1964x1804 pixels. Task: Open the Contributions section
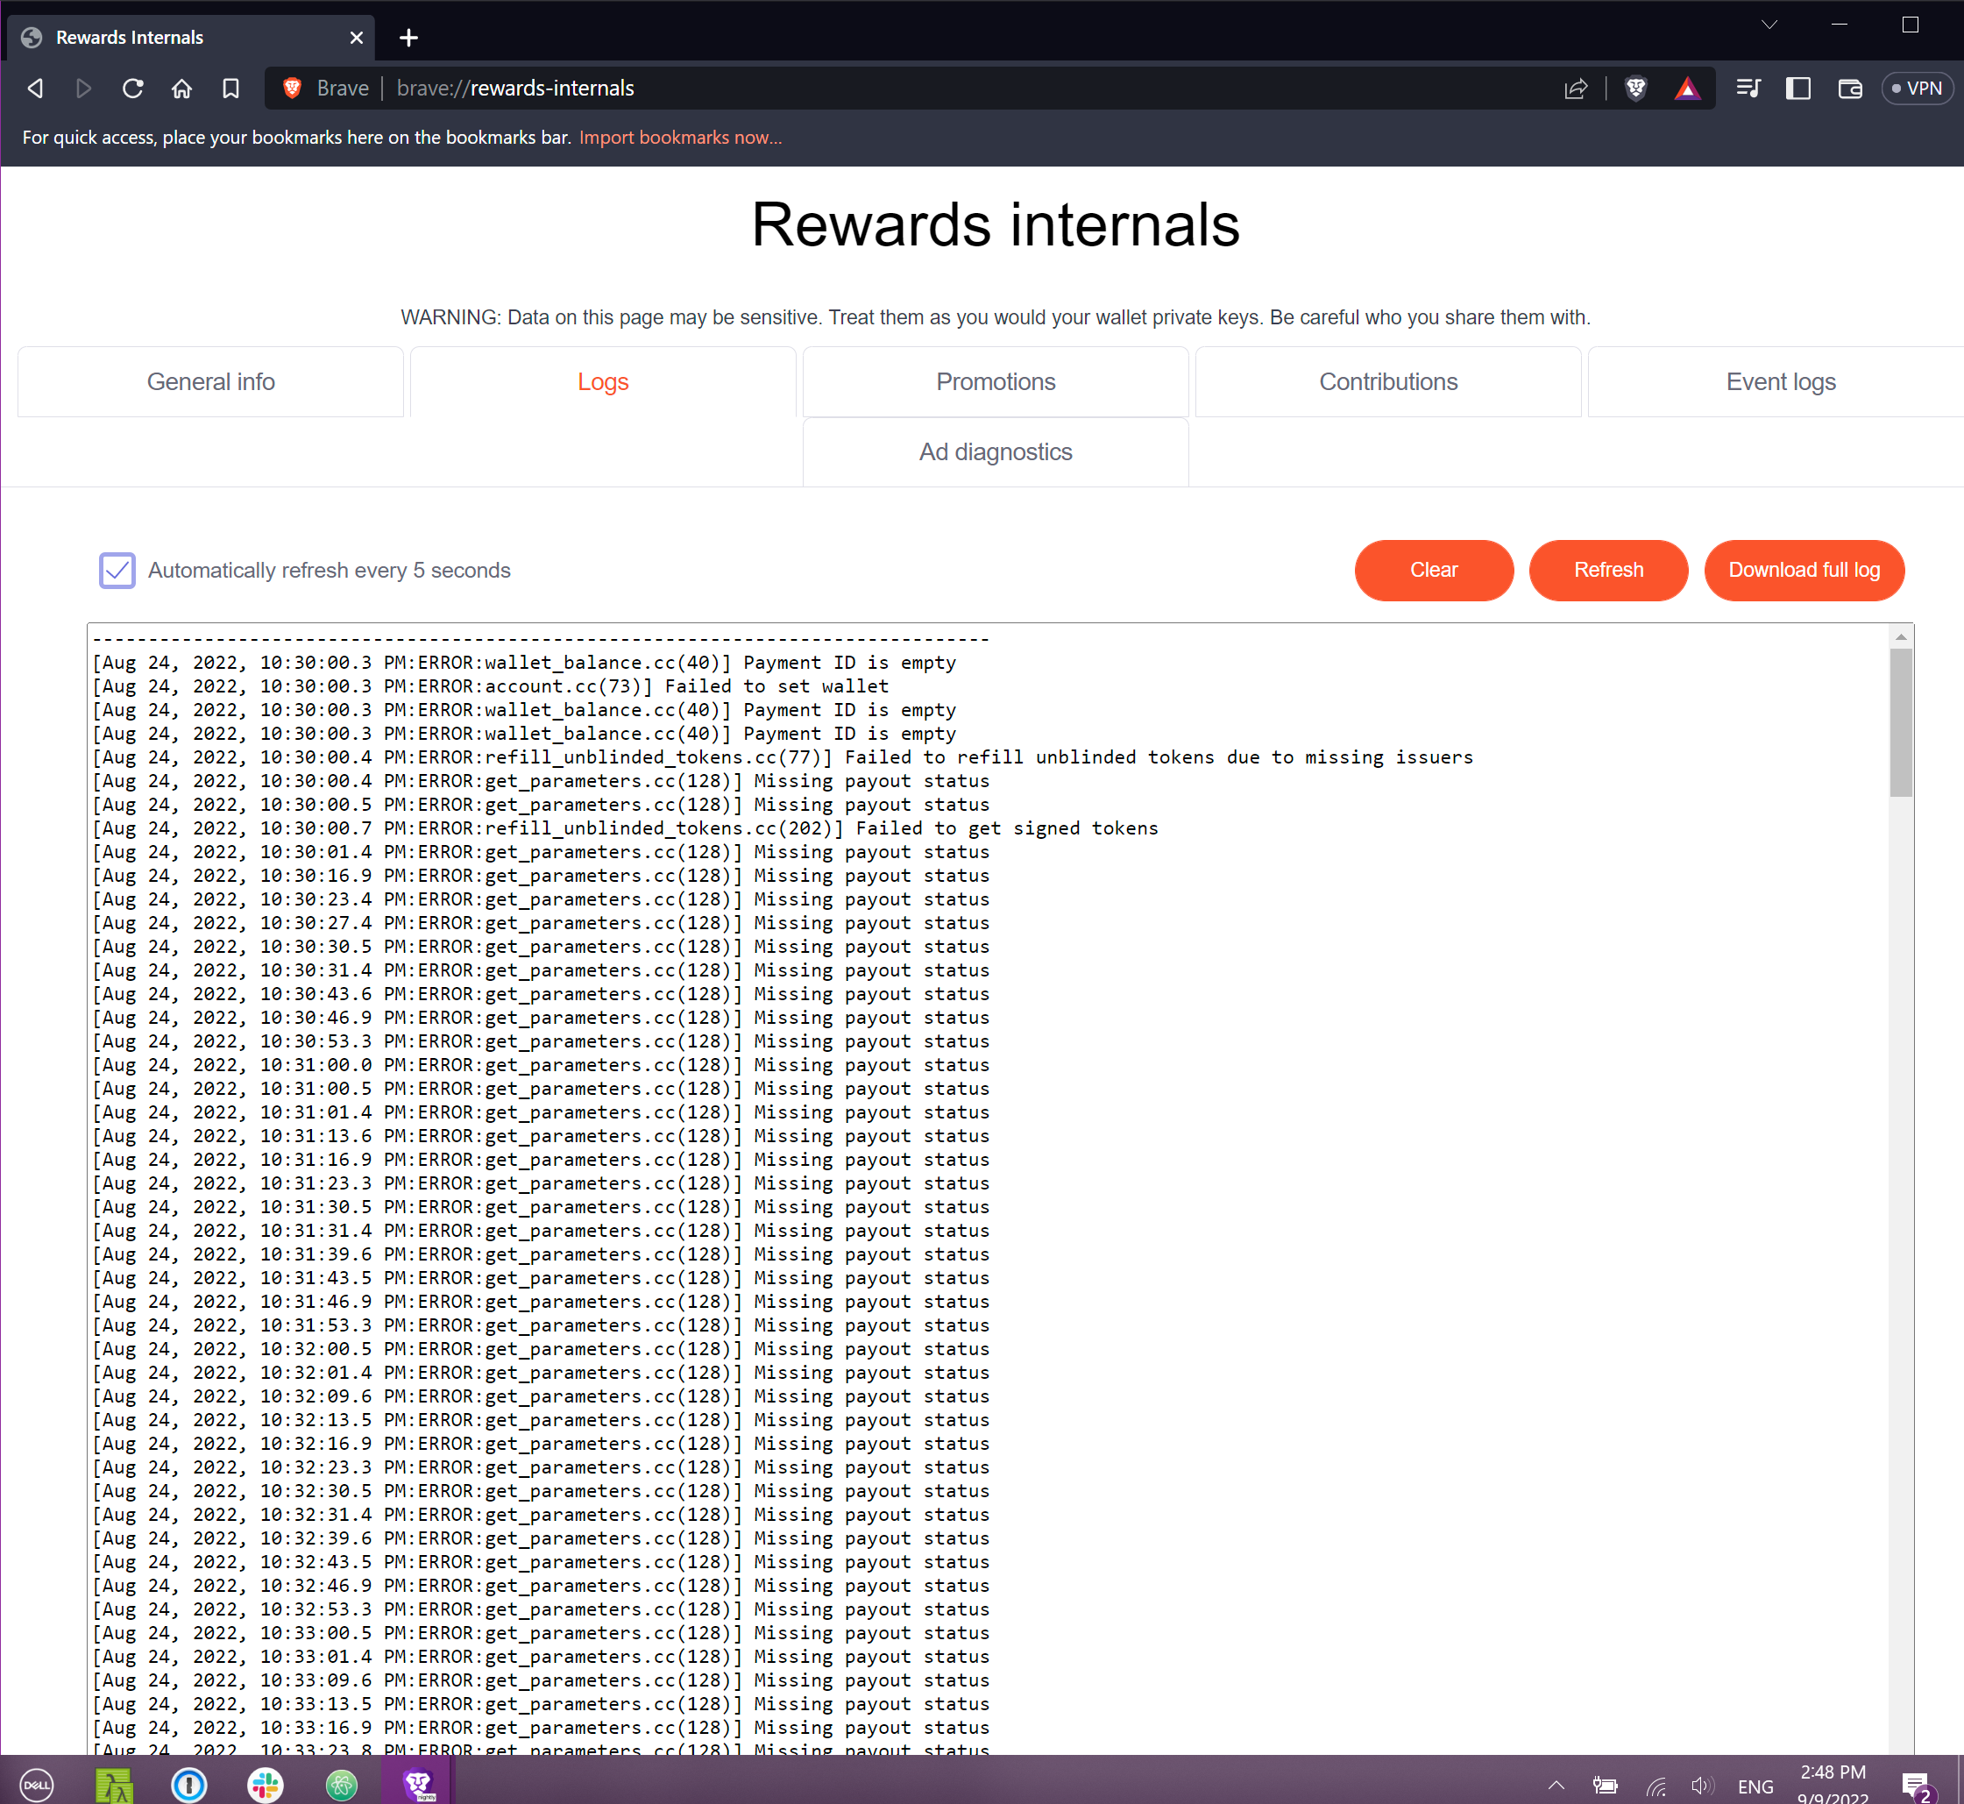pyautogui.click(x=1387, y=381)
